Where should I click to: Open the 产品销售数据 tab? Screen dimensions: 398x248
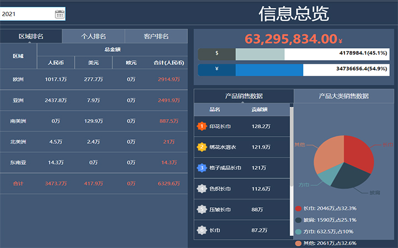click(244, 96)
